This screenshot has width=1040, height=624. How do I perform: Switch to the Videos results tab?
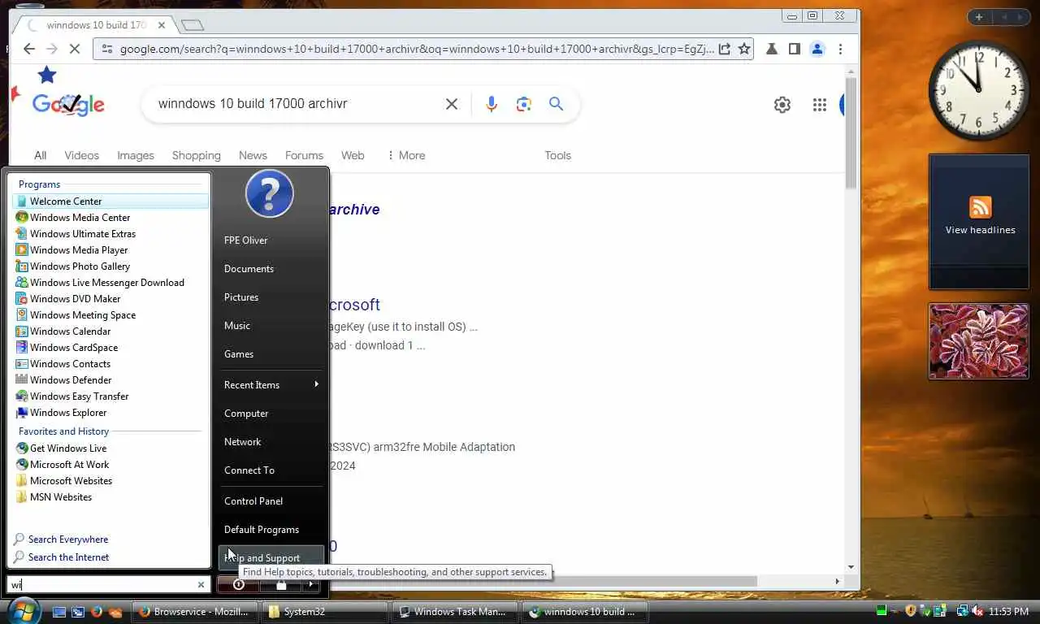pos(81,155)
